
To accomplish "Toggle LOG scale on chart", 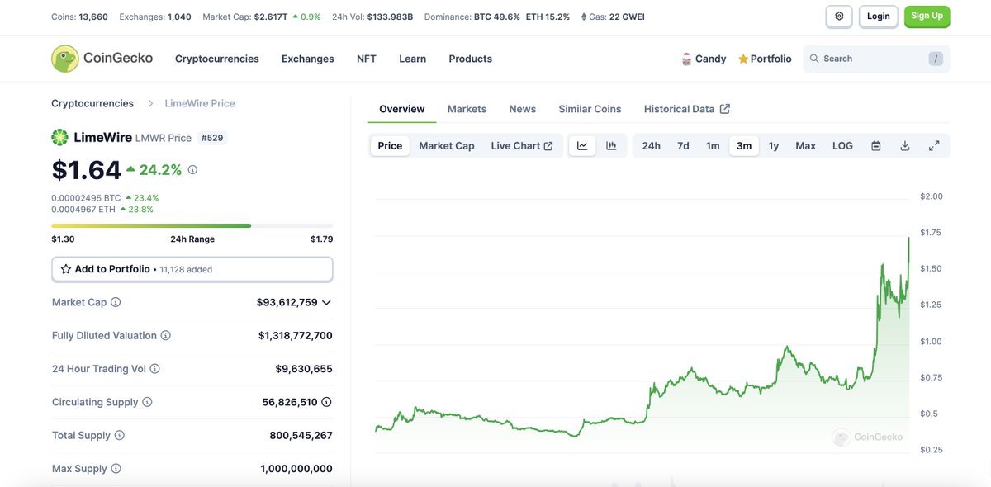I will 842,146.
